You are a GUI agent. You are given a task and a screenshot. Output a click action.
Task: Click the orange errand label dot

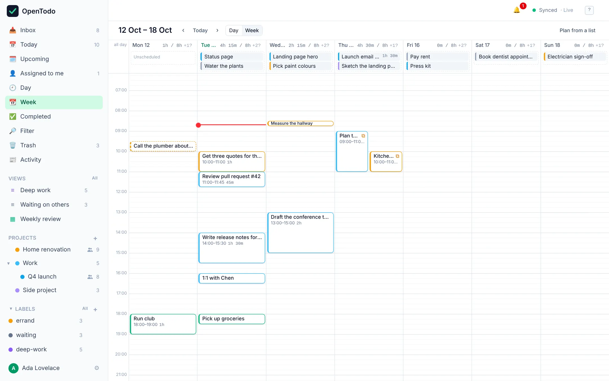[11, 321]
